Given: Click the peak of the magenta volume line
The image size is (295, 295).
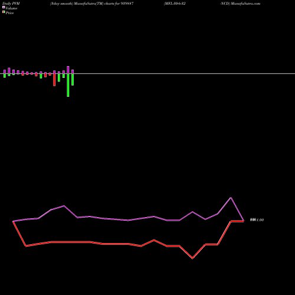Looking at the screenshot, I should point(231,198).
